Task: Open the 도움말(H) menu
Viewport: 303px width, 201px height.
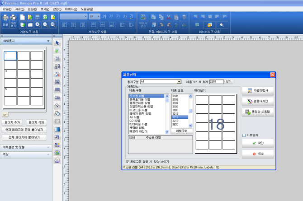Action: [x=87, y=9]
